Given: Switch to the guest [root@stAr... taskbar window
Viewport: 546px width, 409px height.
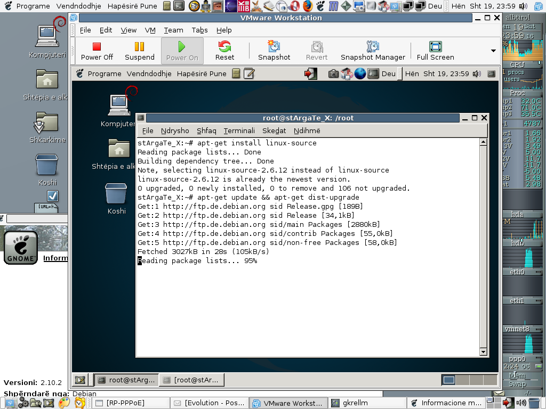Looking at the screenshot, I should (191, 380).
